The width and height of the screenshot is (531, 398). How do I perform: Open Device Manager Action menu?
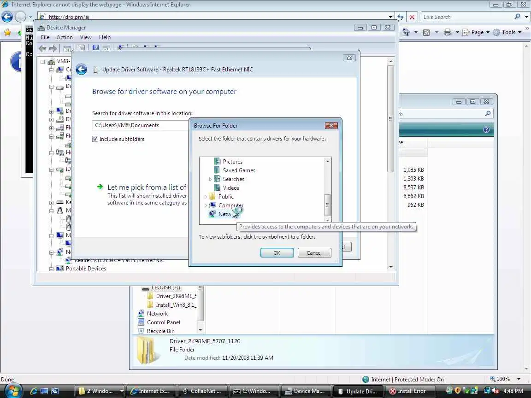(65, 37)
